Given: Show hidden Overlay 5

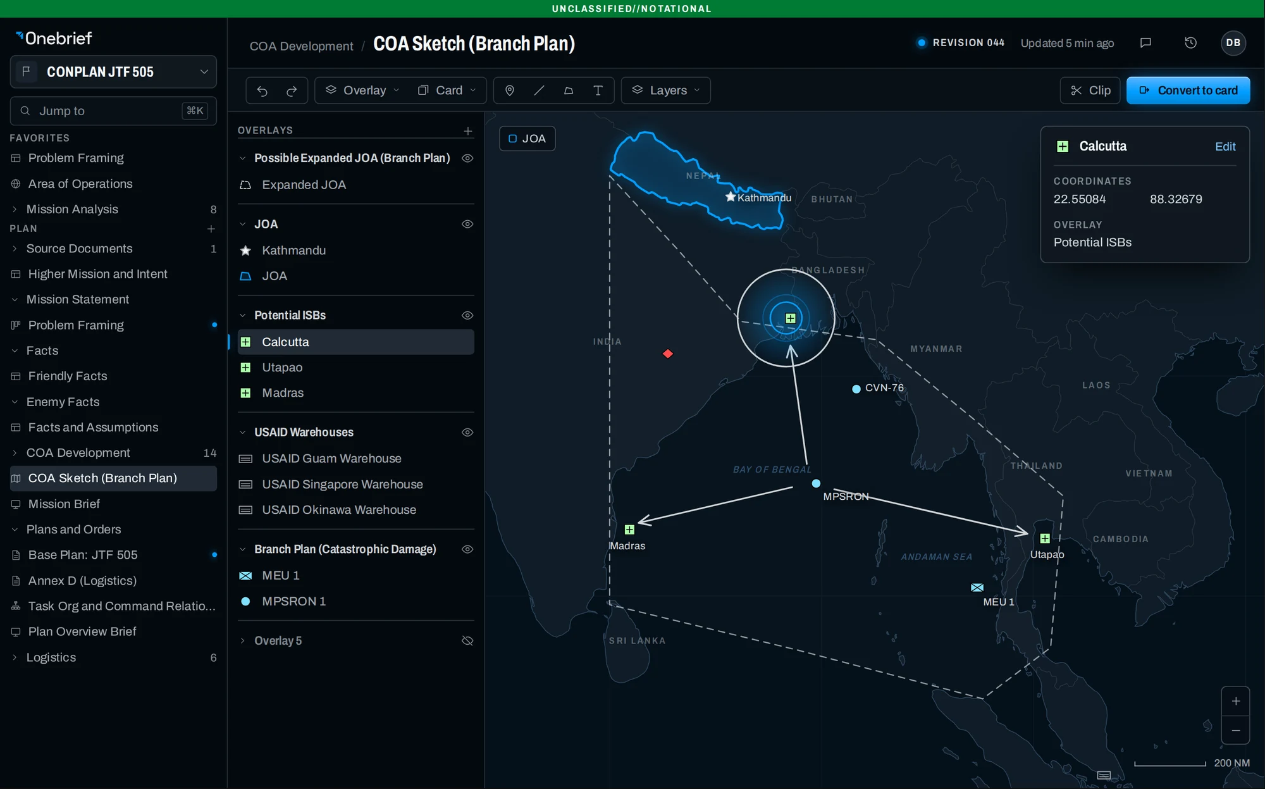Looking at the screenshot, I should 467,640.
